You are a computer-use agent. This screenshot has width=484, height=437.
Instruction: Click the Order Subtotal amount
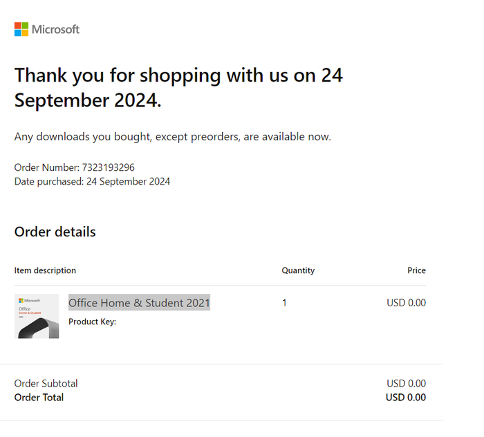point(406,384)
